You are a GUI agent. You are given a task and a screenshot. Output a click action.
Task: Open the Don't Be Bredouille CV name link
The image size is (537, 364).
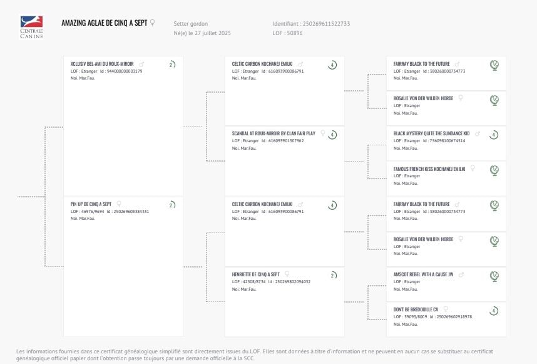[416, 309]
